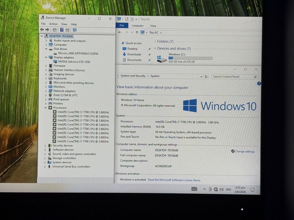Viewport: 294px width, 220px height.
Task: Open the Action Center notification icon
Action: click(252, 190)
